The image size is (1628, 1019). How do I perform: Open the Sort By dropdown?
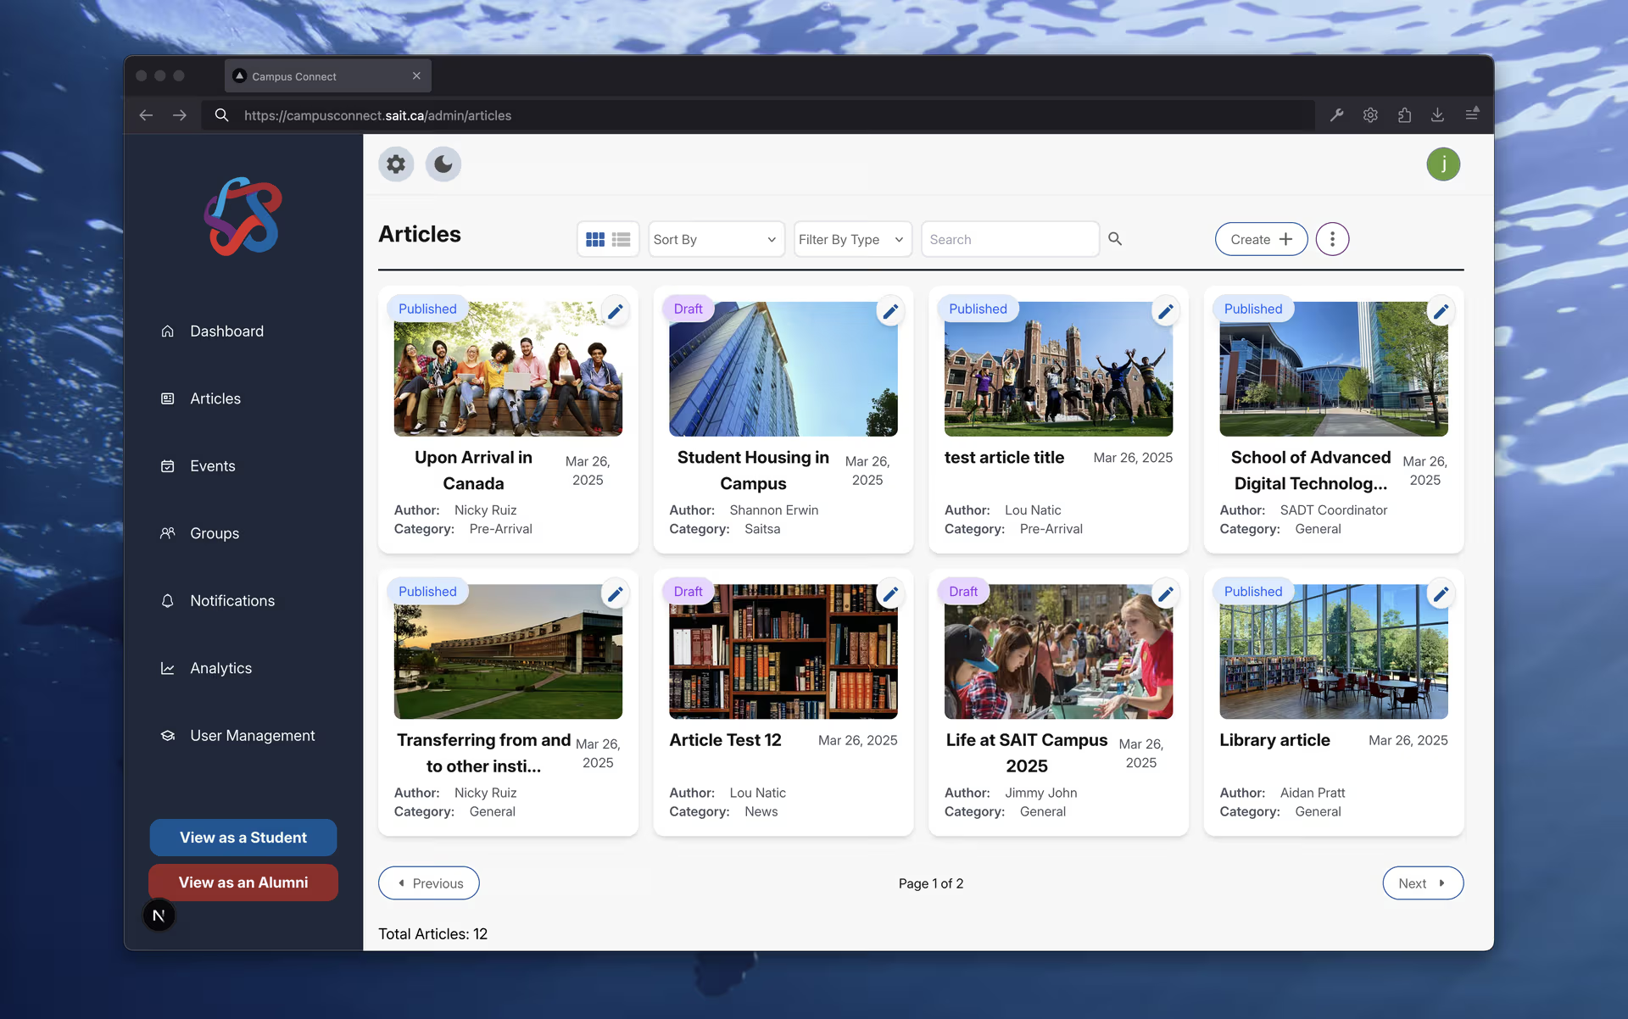pos(716,239)
